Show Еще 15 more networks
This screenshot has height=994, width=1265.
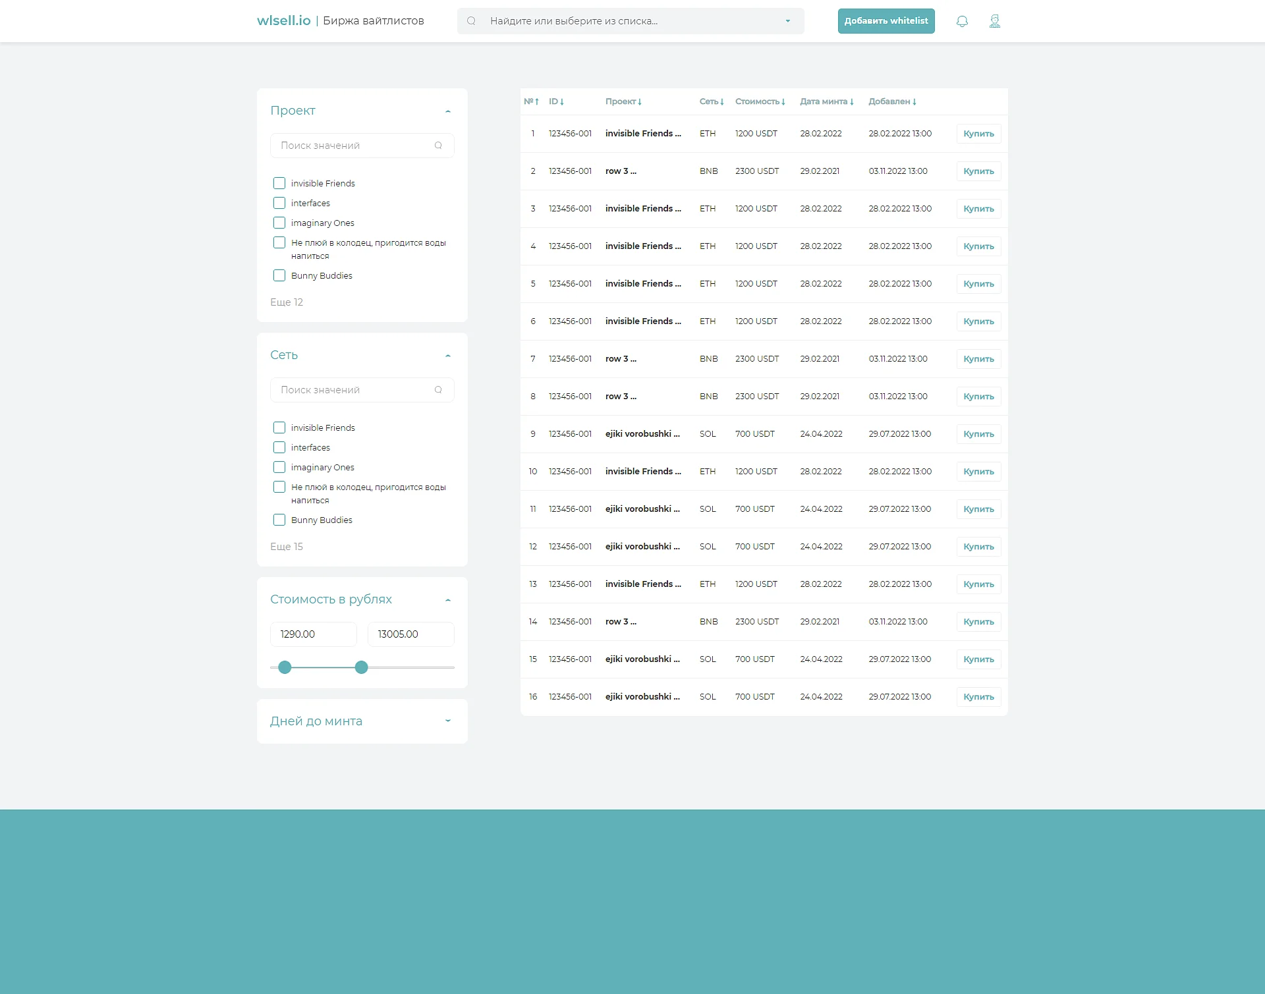pyautogui.click(x=287, y=547)
